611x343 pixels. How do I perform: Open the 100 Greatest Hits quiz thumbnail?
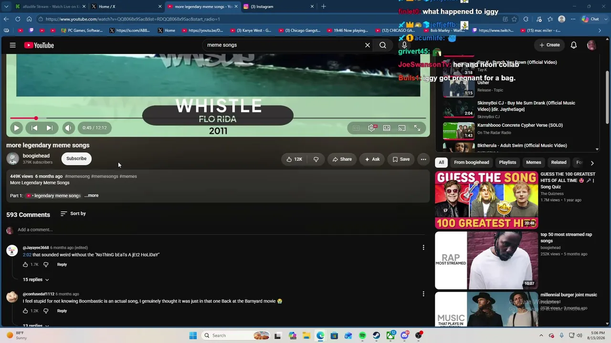[x=486, y=200]
